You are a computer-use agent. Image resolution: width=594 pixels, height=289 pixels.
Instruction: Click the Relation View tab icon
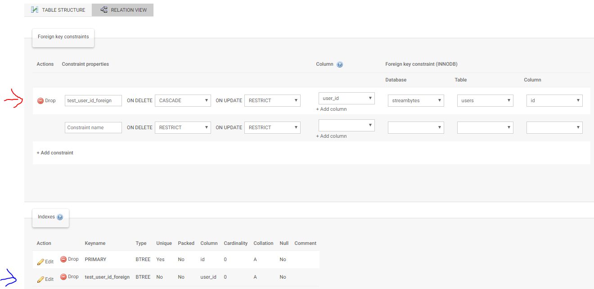[104, 9]
